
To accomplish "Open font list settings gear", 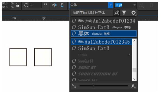I will (133, 13).
